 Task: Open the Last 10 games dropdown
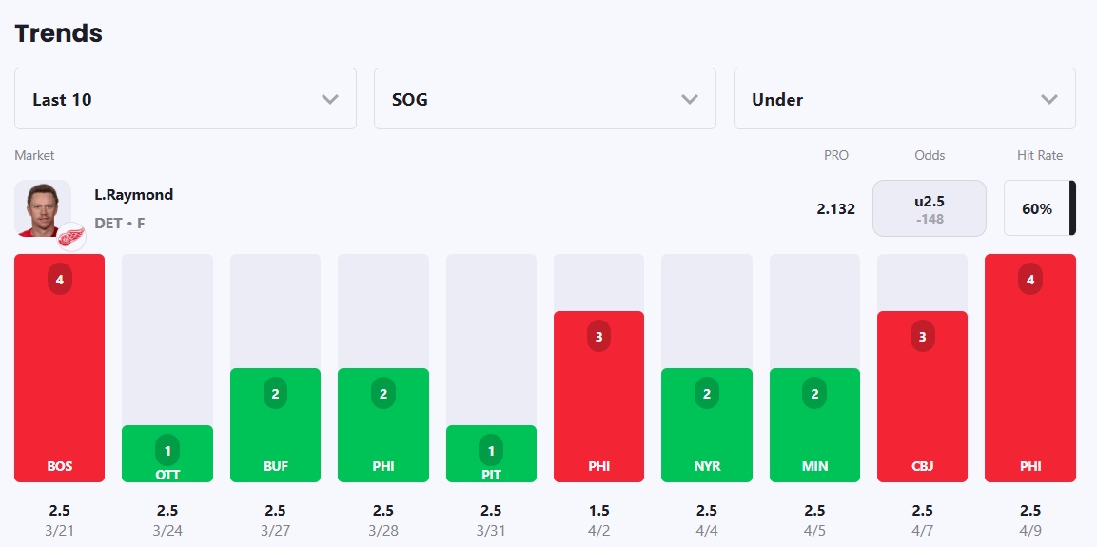[x=186, y=99]
